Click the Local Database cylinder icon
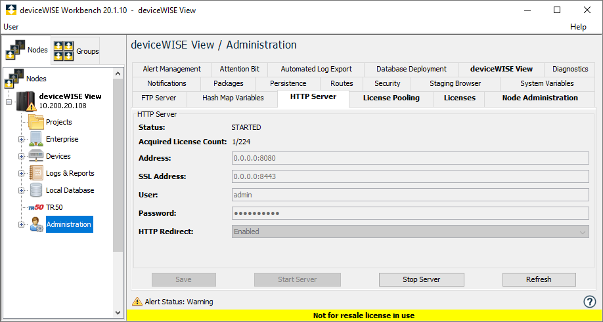The image size is (603, 322). 35,190
